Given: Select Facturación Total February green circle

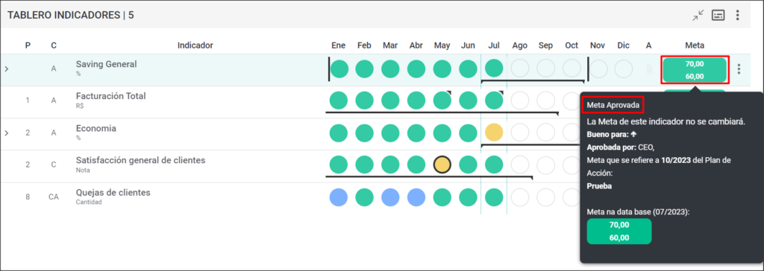Looking at the screenshot, I should [364, 101].
